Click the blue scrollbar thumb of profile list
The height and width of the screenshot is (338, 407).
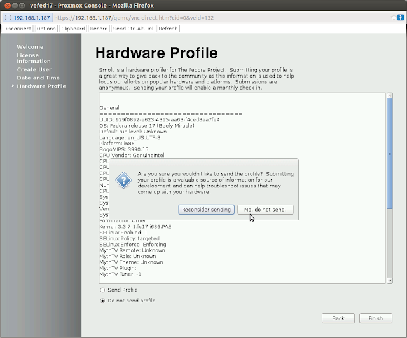click(x=390, y=154)
